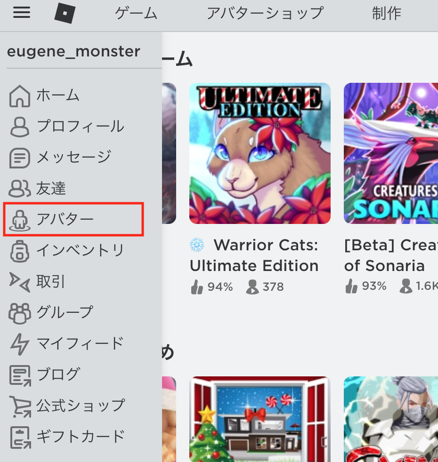Open the ブログ link in the sidebar
The image size is (438, 462).
tap(45, 375)
